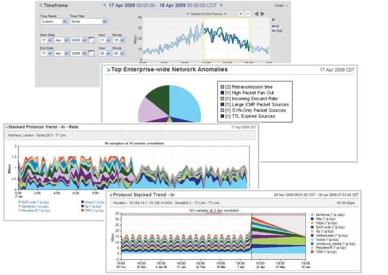Click the Houston T3 Link interface text
This screenshot has height=275, width=388.
pyautogui.click(x=166, y=203)
